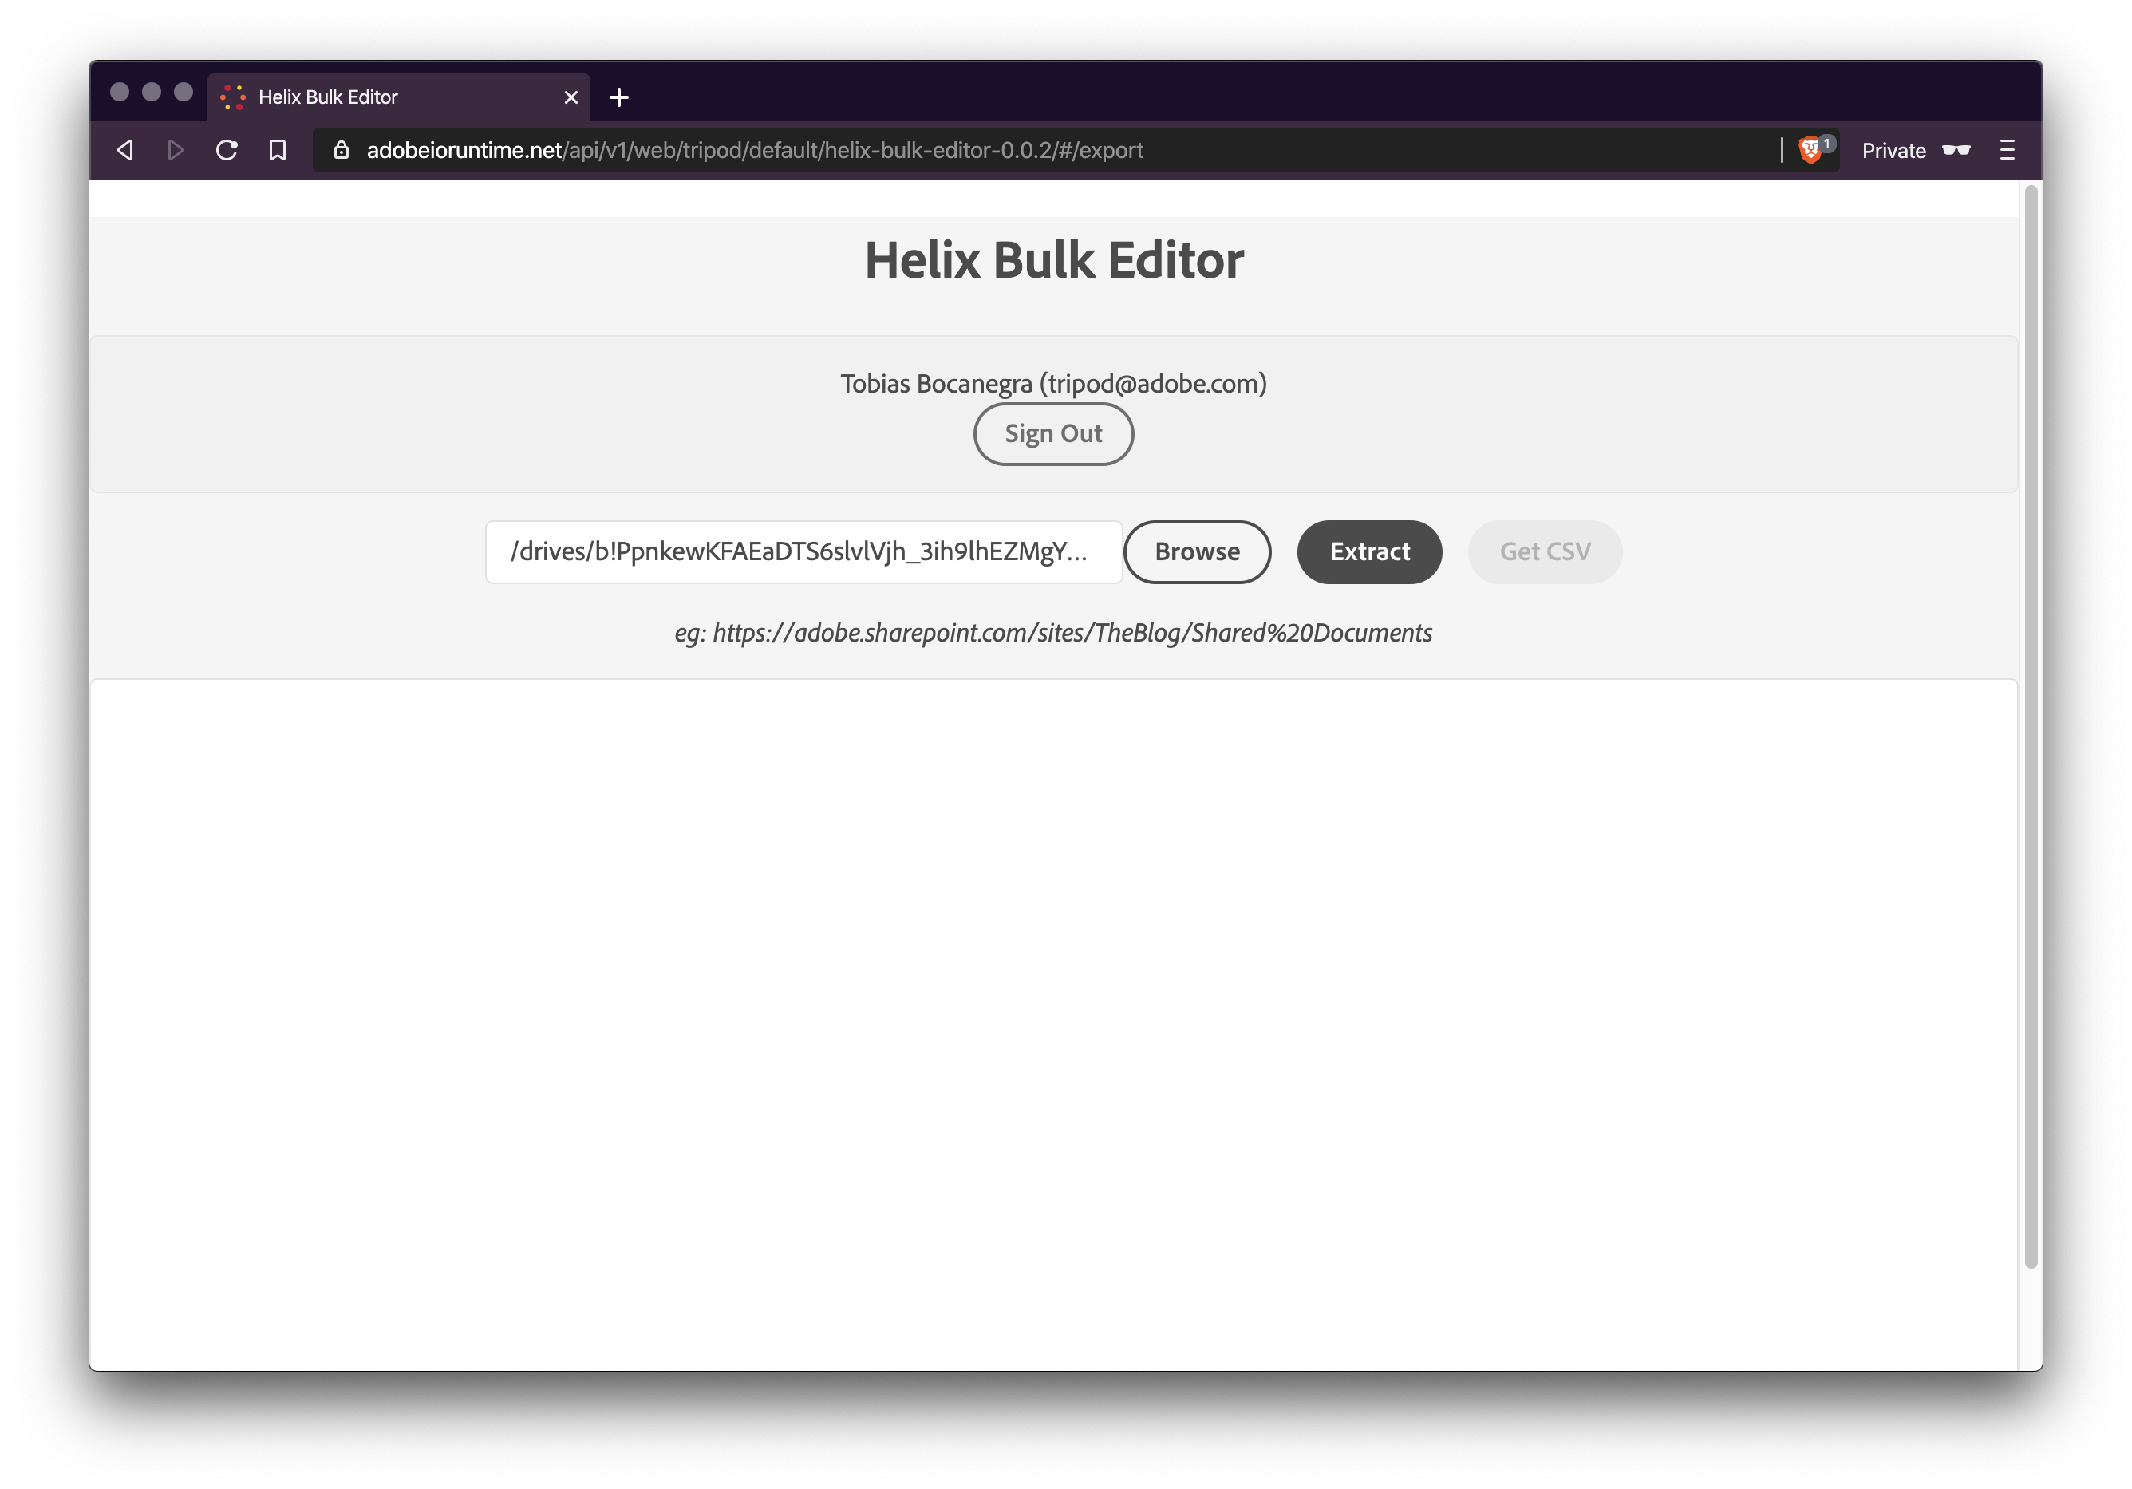Open Brave Shields panel
The height and width of the screenshot is (1489, 2132).
1812,149
